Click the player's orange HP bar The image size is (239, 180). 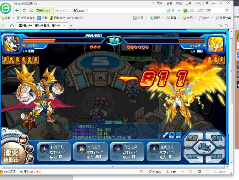tap(39, 41)
